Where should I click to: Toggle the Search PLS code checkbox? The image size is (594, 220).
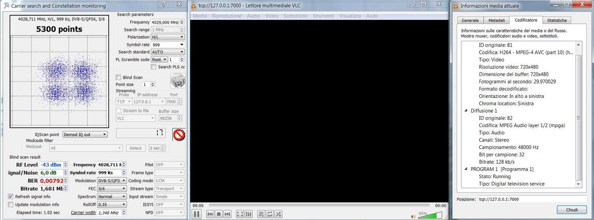tap(153, 67)
